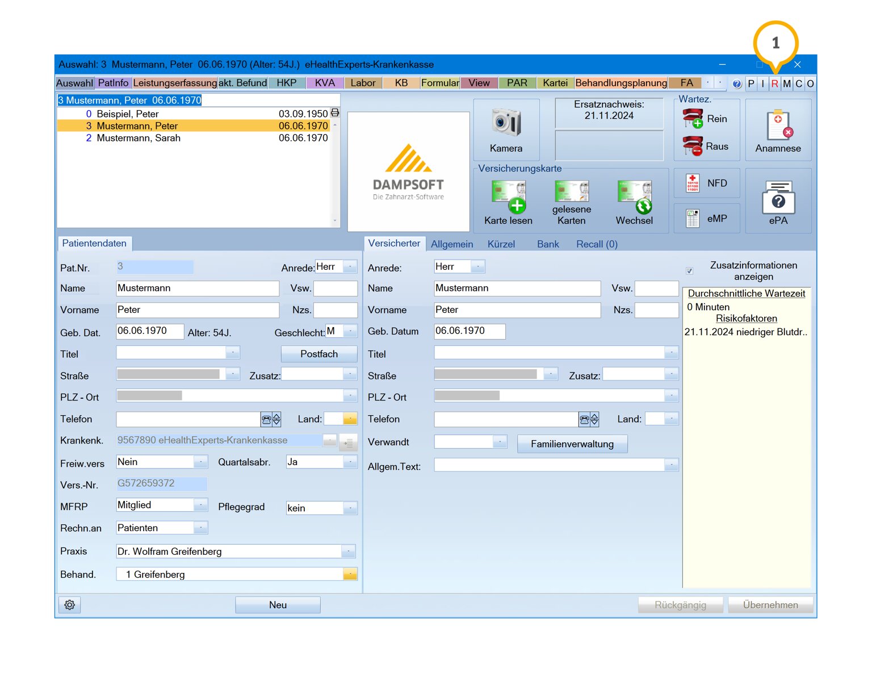Click Karte lesen insurance card icon
872x673 pixels.
point(508,203)
